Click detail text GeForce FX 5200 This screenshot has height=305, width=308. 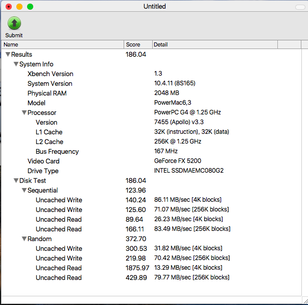pos(178,161)
